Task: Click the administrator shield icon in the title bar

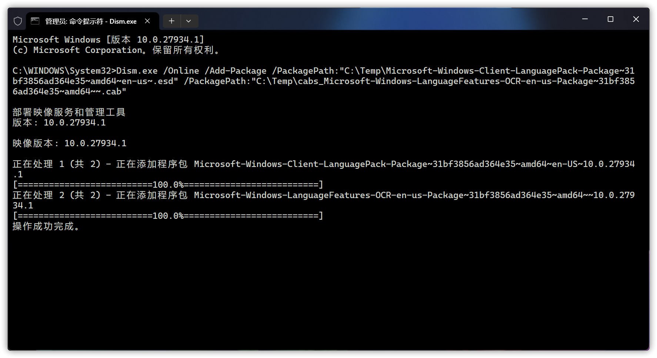Action: coord(17,21)
